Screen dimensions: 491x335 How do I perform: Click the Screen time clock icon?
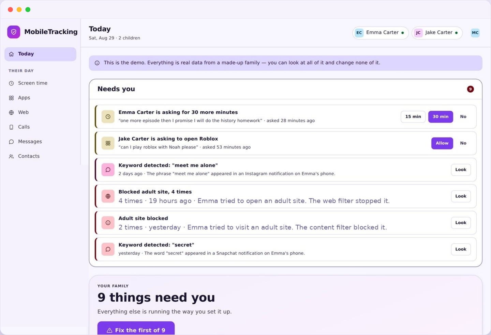(11, 83)
